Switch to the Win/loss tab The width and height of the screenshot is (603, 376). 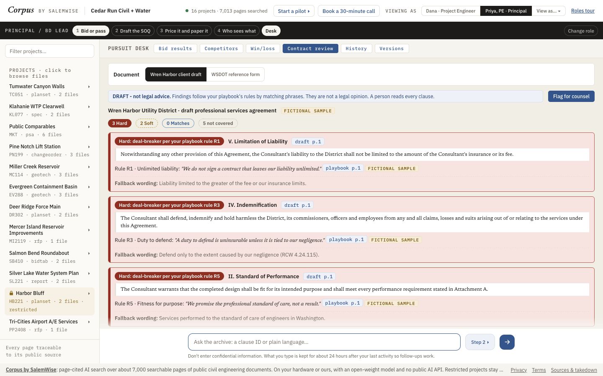click(263, 48)
